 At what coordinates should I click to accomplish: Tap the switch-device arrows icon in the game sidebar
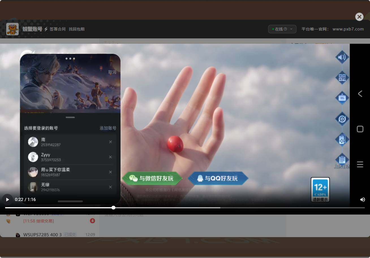pos(342,140)
